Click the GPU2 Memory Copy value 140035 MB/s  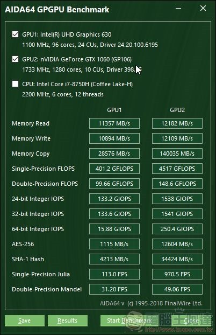177,153
